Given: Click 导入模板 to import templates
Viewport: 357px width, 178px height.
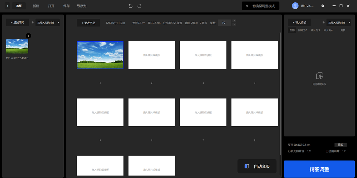Looking at the screenshot, I should click(299, 23).
